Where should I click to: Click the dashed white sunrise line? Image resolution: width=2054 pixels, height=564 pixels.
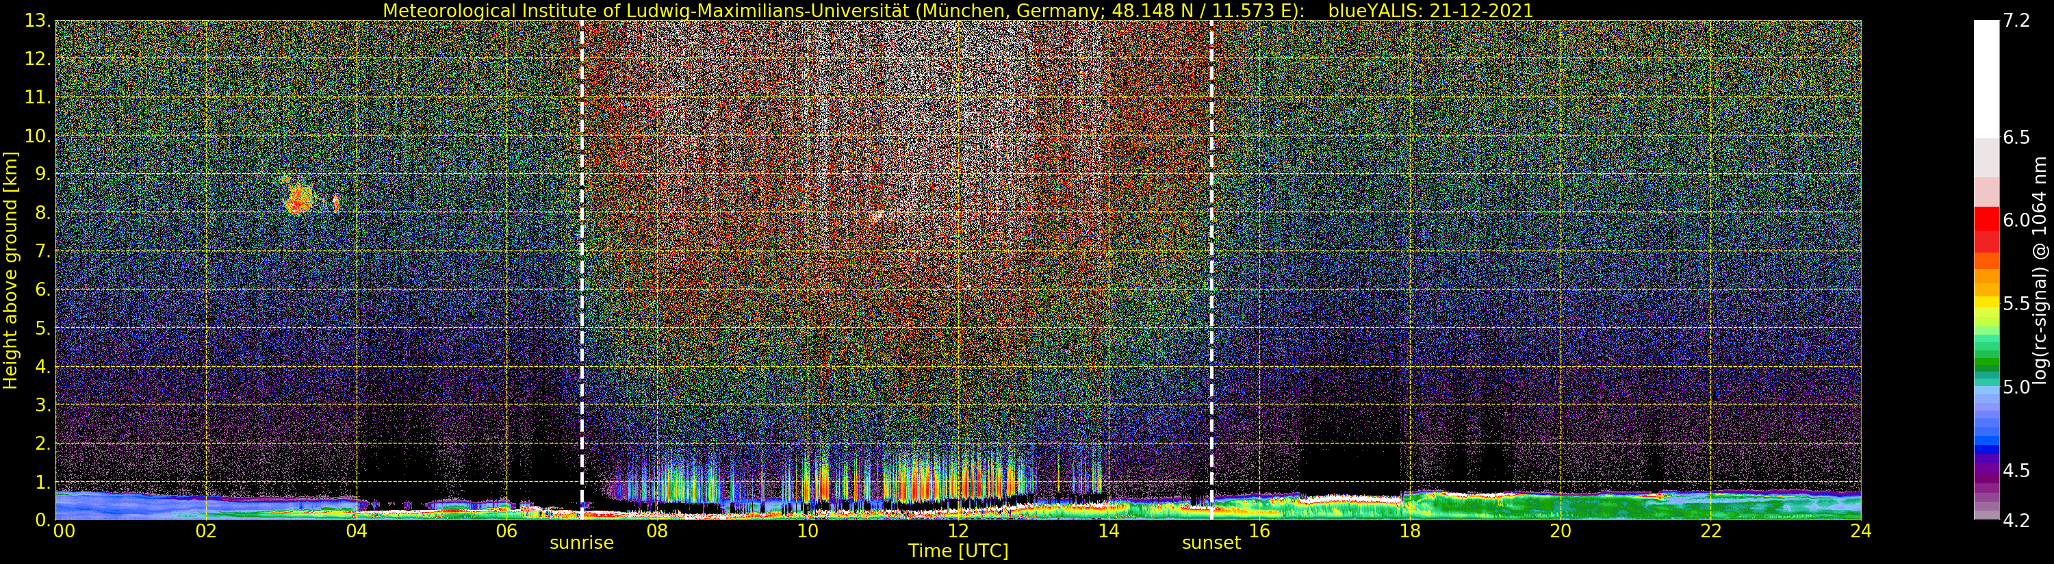click(582, 270)
